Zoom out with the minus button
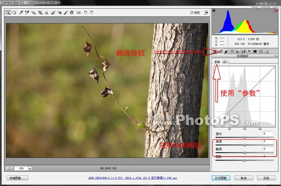This screenshot has width=281, height=186. coord(8,168)
